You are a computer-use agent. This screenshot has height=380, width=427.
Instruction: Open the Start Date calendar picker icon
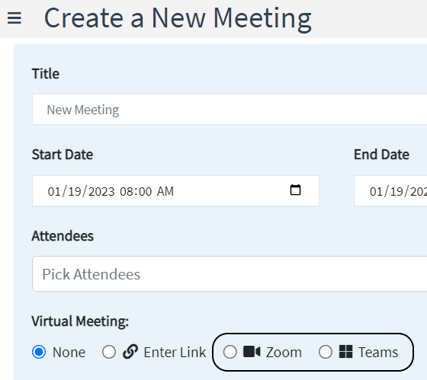(295, 190)
